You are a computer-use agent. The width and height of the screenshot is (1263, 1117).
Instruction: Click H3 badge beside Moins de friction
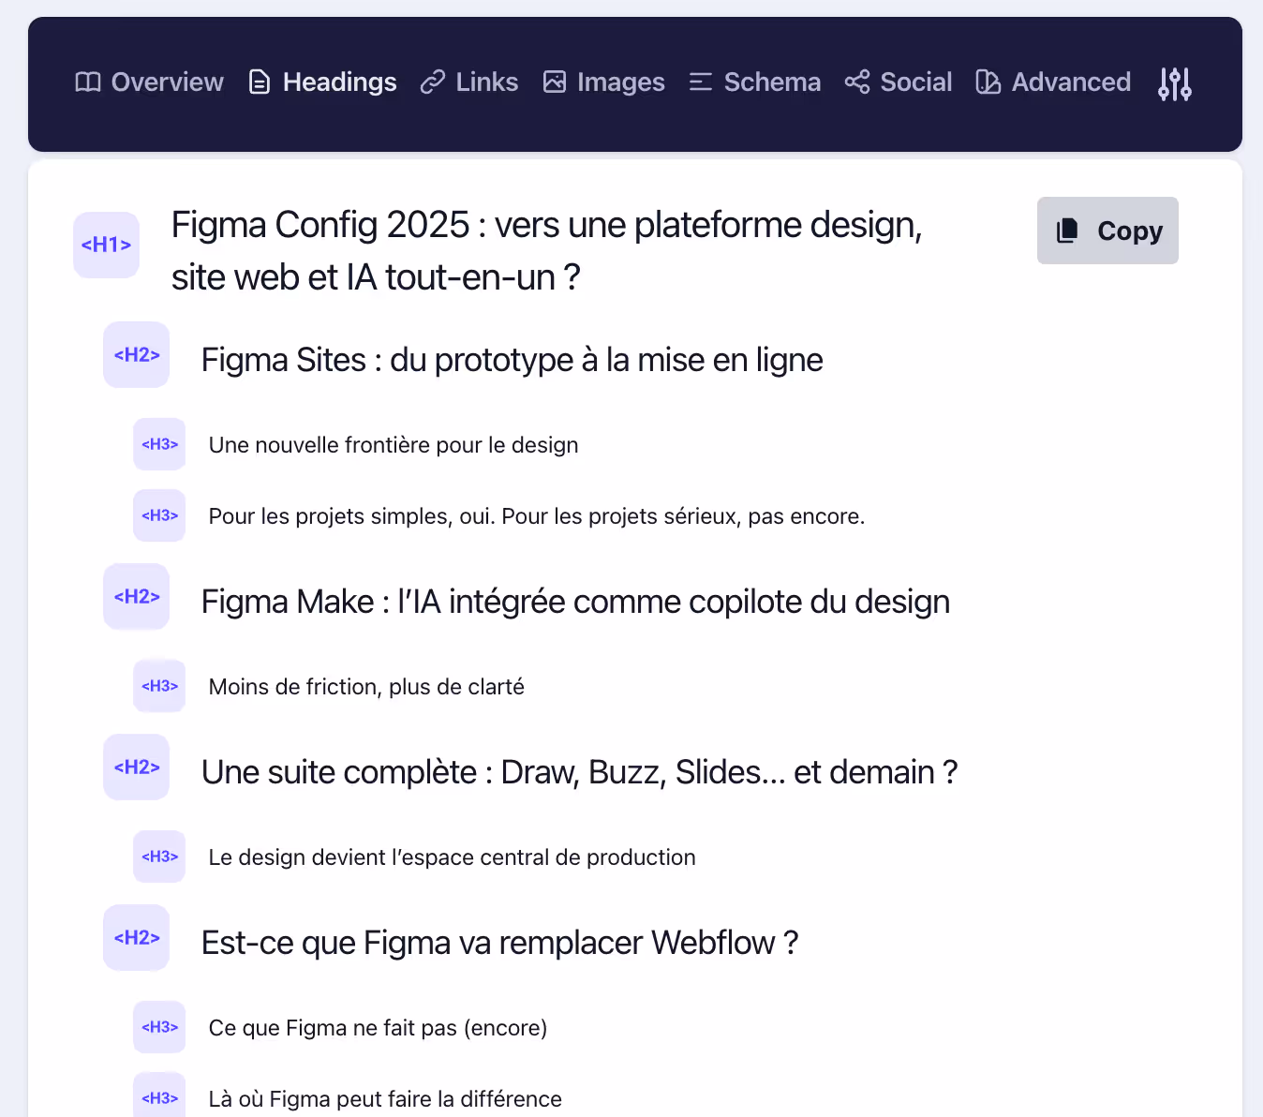tap(159, 686)
